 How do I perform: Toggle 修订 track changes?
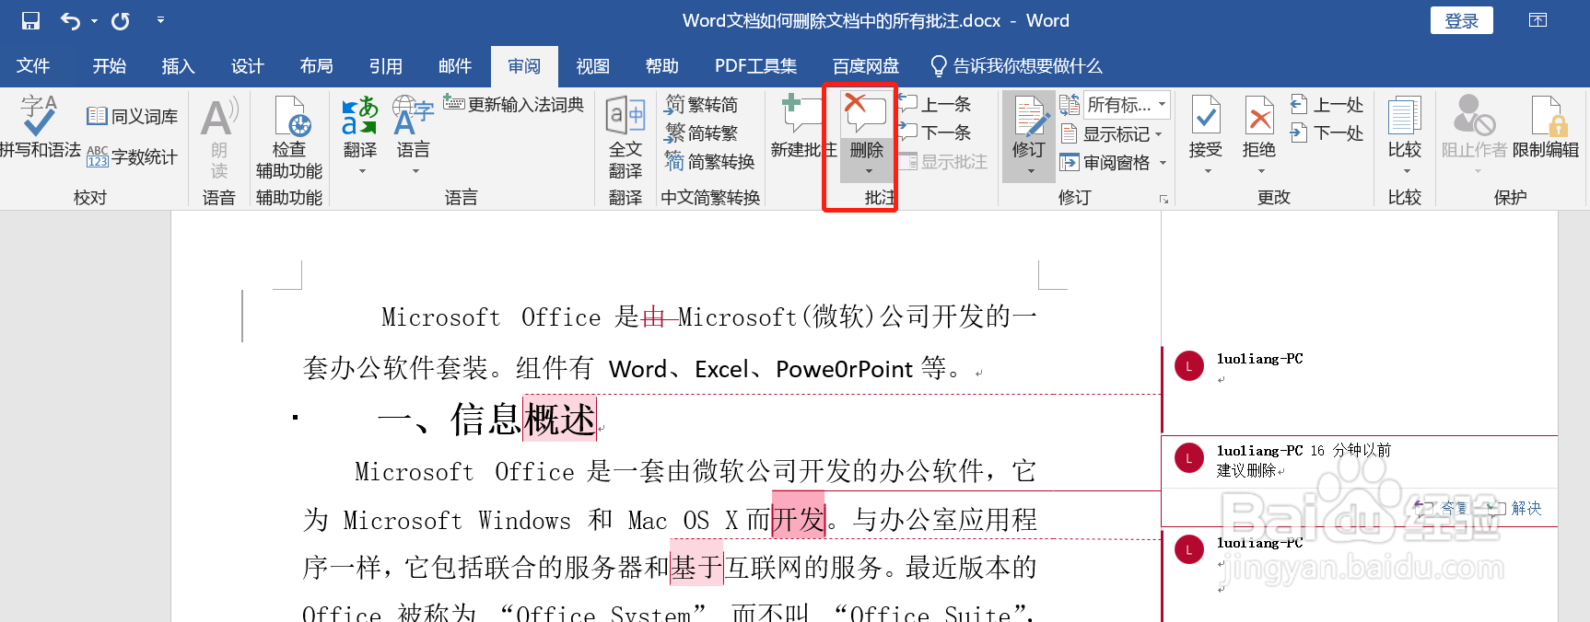point(1029,127)
